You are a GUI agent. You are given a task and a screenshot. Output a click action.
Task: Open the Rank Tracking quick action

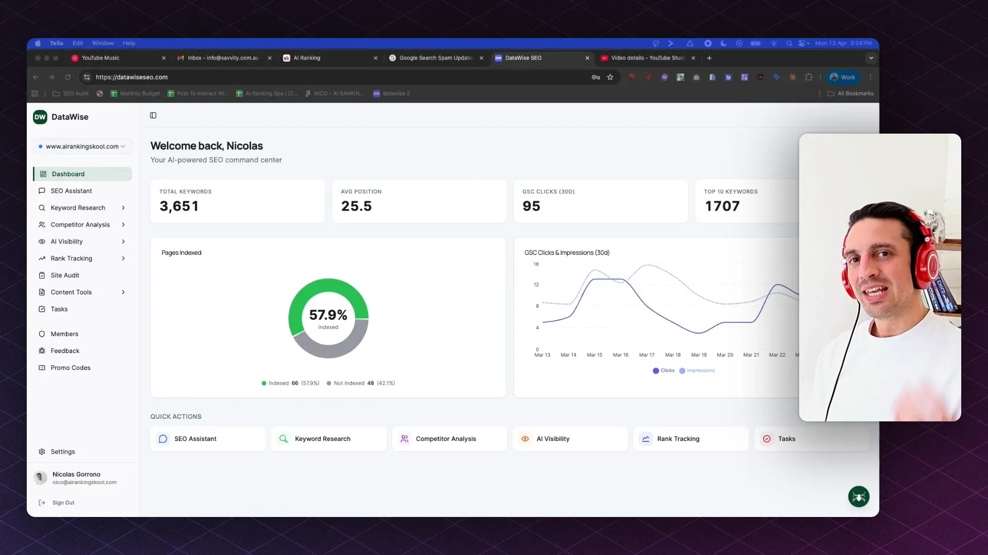[678, 439]
